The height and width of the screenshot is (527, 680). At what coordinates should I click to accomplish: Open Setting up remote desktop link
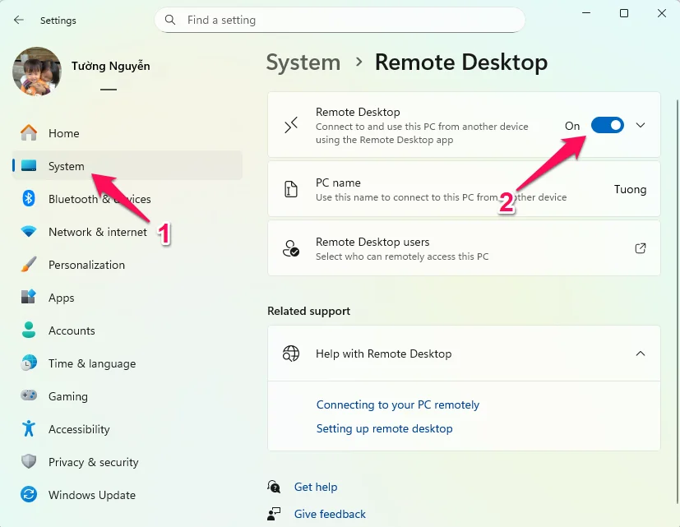pyautogui.click(x=384, y=428)
